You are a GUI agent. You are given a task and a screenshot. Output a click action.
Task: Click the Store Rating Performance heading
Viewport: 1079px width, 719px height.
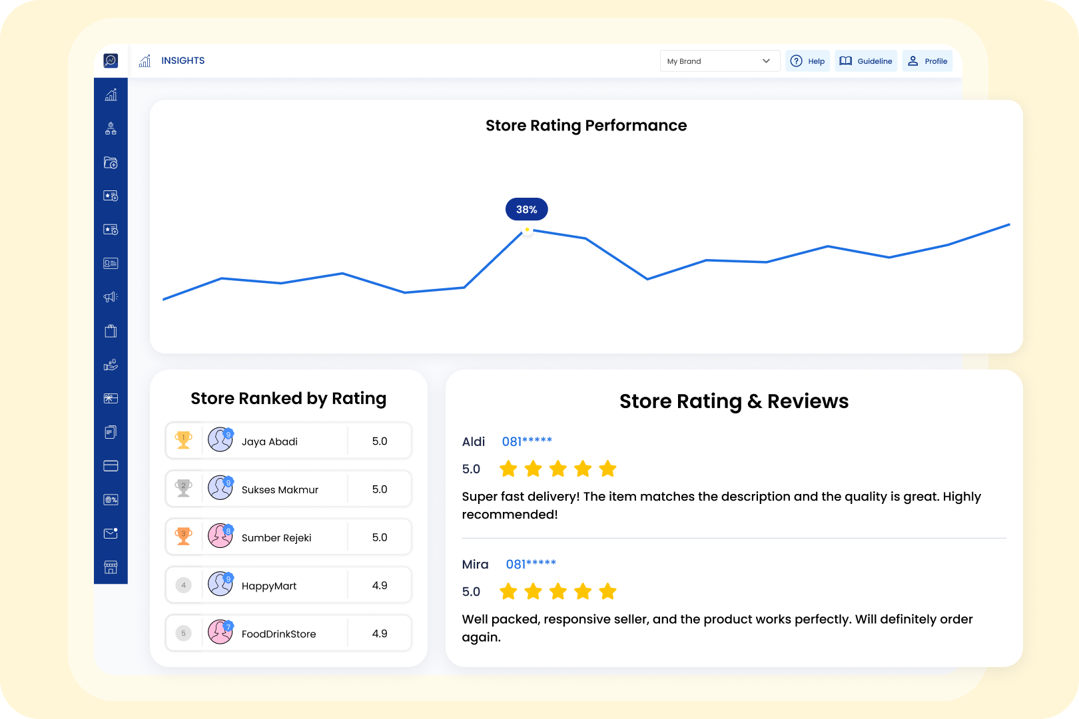click(586, 125)
